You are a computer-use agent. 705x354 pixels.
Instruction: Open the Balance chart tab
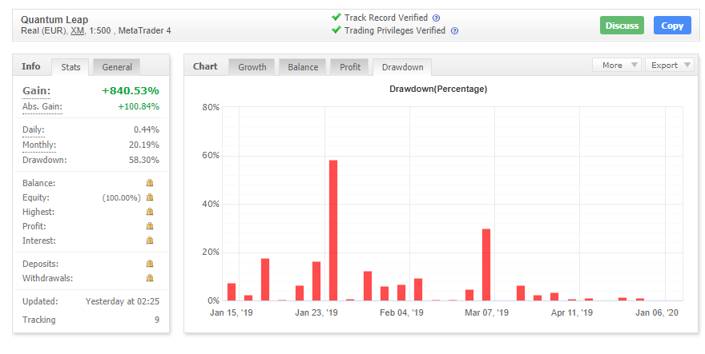(x=303, y=67)
